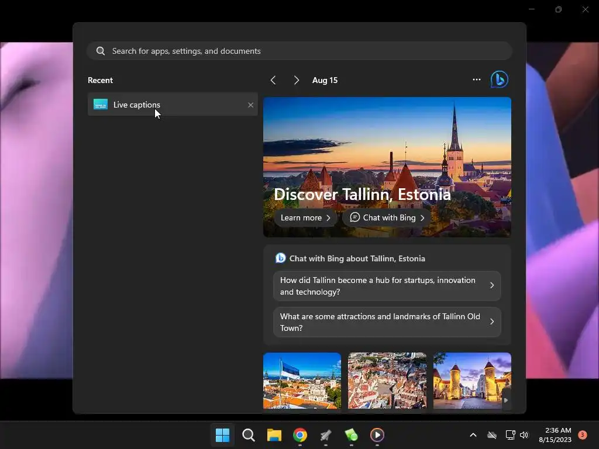Screen dimensions: 599x449
Task: Open the Estonian flag thumbnail
Action: coord(302,381)
